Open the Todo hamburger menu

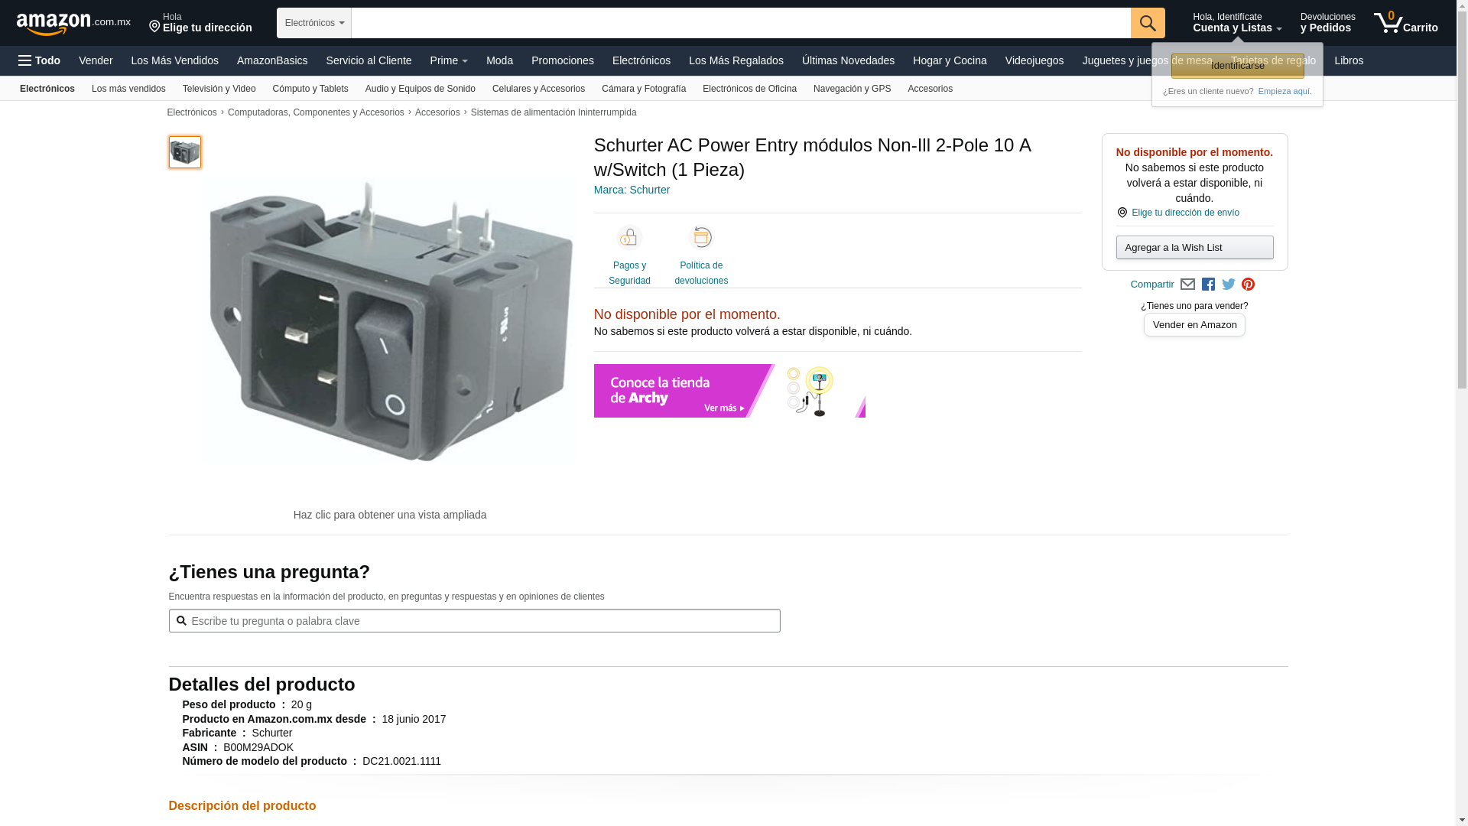pos(39,60)
